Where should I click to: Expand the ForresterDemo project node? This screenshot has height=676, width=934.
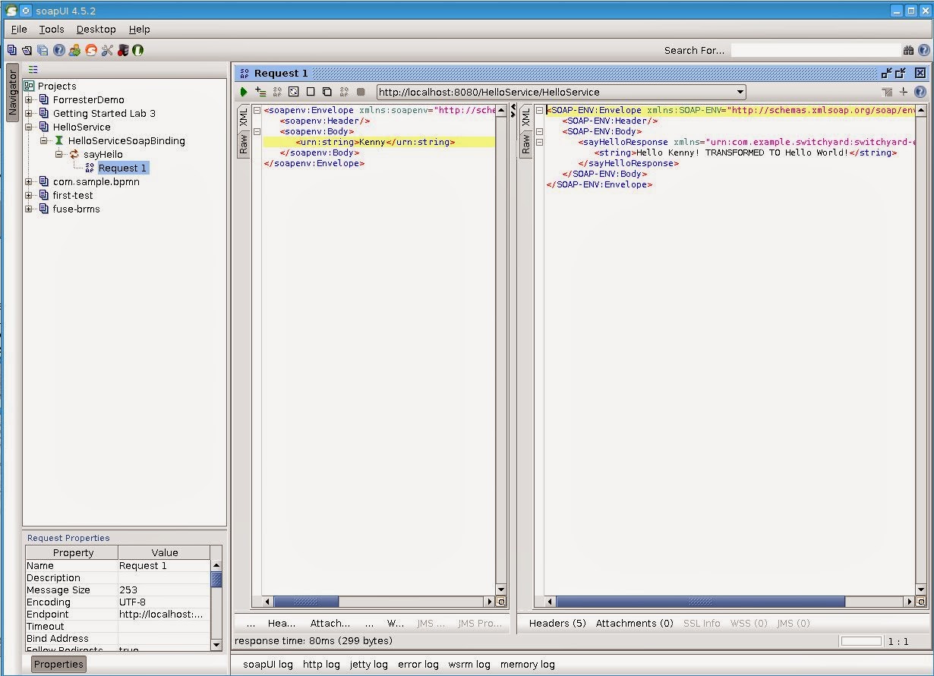[x=30, y=99]
